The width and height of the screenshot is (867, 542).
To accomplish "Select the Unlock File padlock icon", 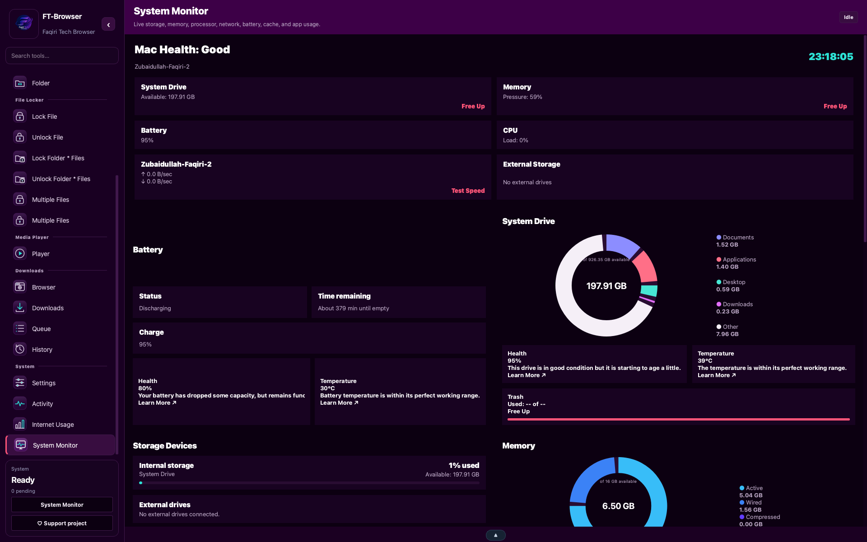I will pyautogui.click(x=20, y=137).
